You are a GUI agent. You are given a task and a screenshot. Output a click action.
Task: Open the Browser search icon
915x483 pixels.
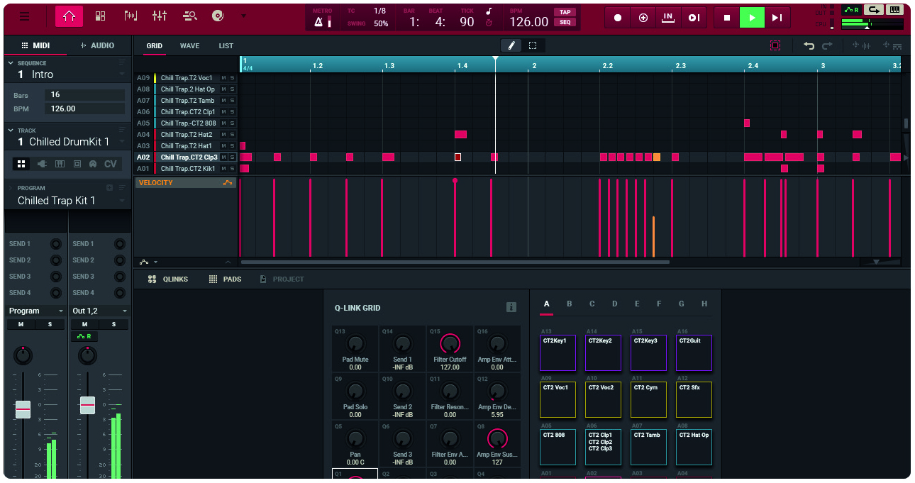point(189,16)
